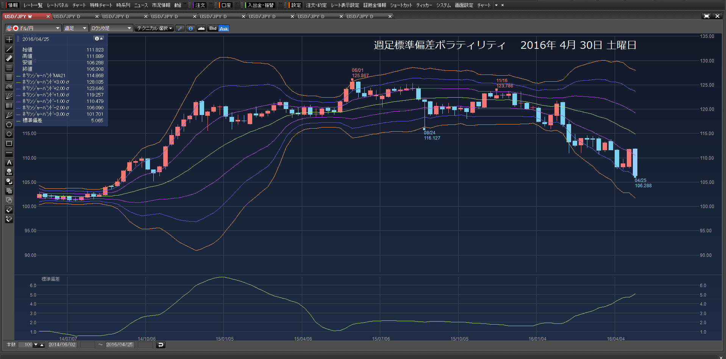Click the 標準偏差 legend row value 5.065

tap(97, 120)
